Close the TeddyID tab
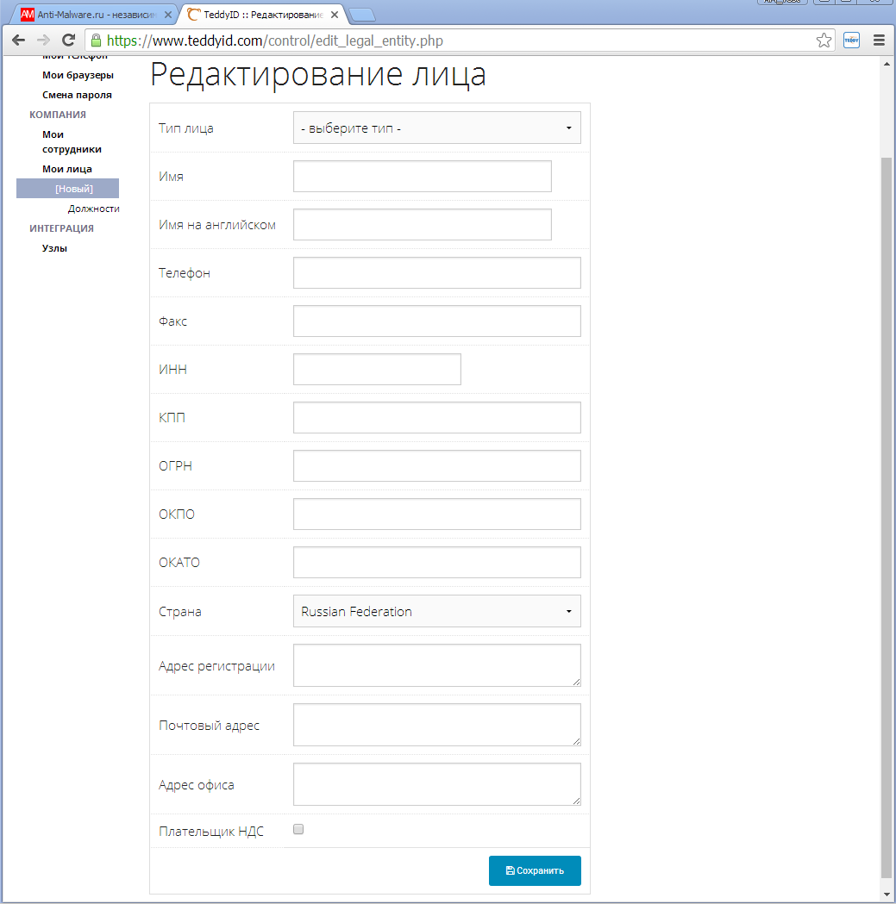This screenshot has height=904, width=896. (x=335, y=15)
